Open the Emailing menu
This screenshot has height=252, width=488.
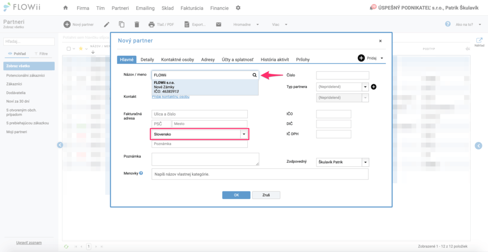pos(145,8)
